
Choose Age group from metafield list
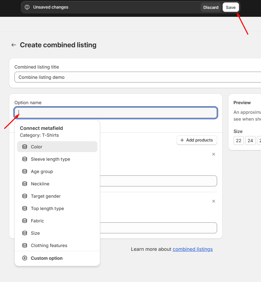pyautogui.click(x=42, y=171)
